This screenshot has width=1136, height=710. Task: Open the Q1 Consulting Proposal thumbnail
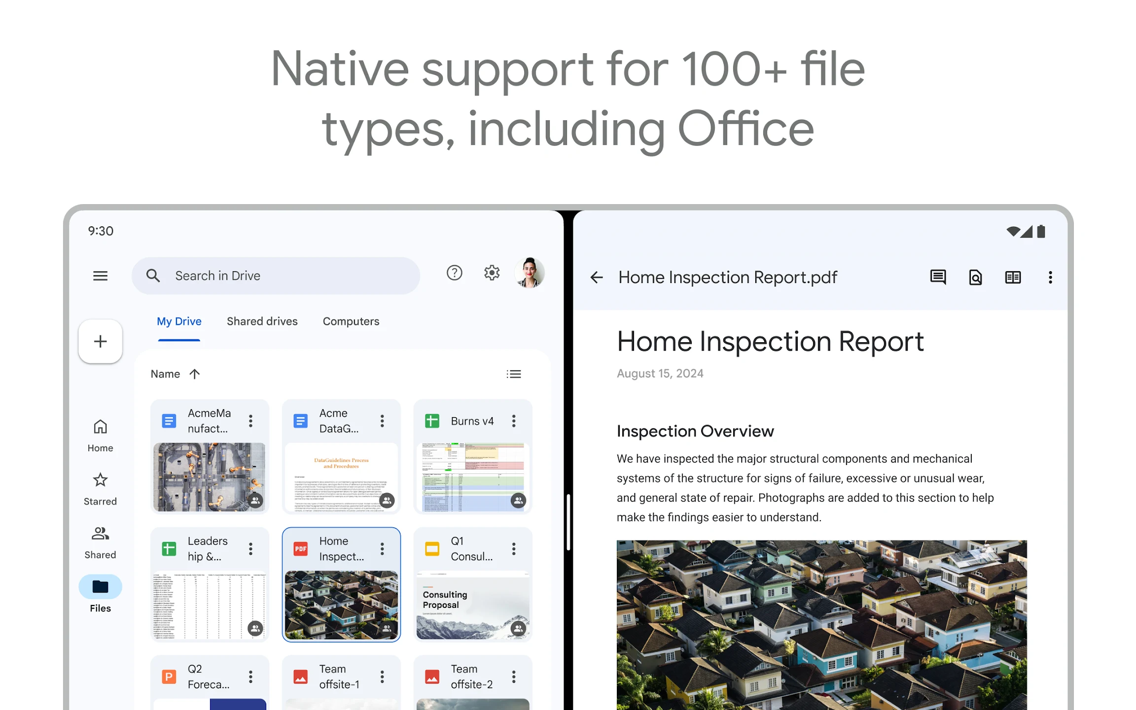(x=472, y=605)
